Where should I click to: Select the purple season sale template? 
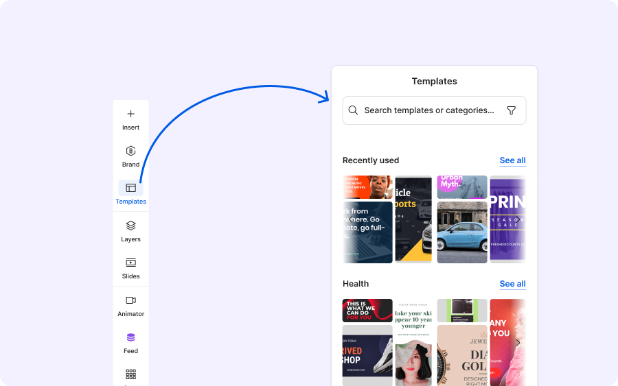click(x=507, y=219)
